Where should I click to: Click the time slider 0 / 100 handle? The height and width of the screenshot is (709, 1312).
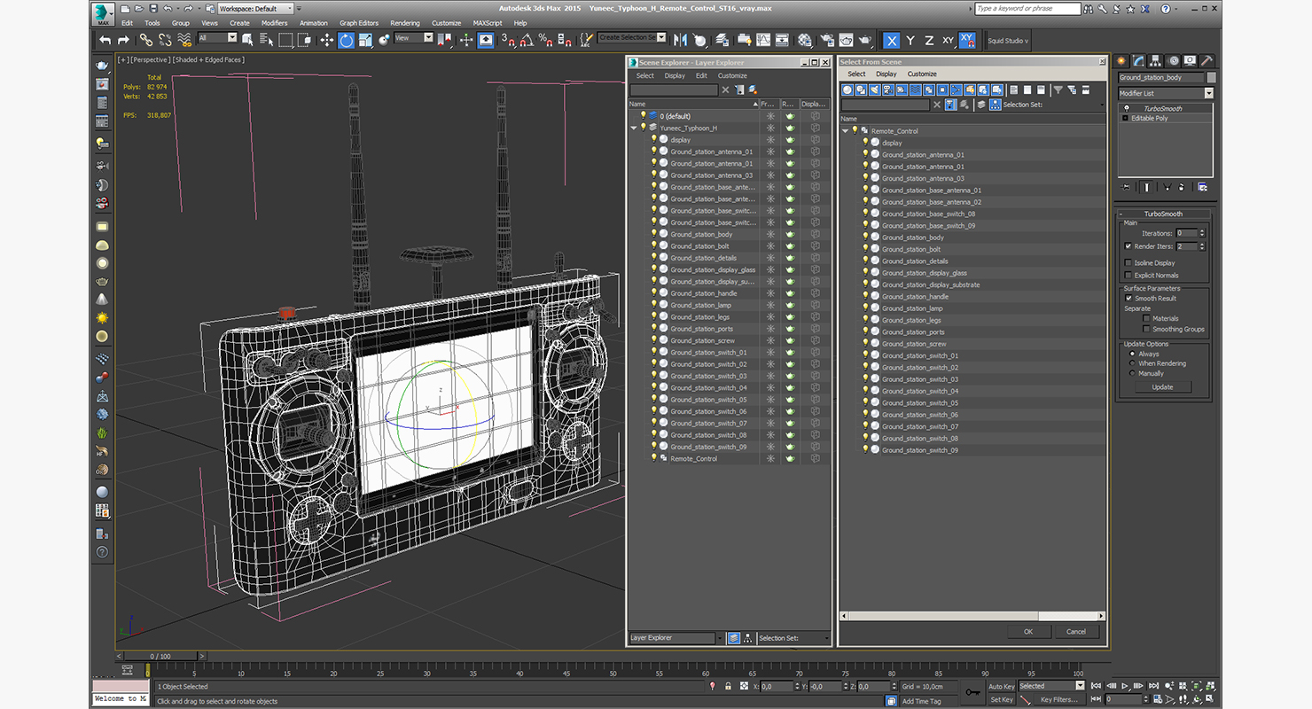160,657
